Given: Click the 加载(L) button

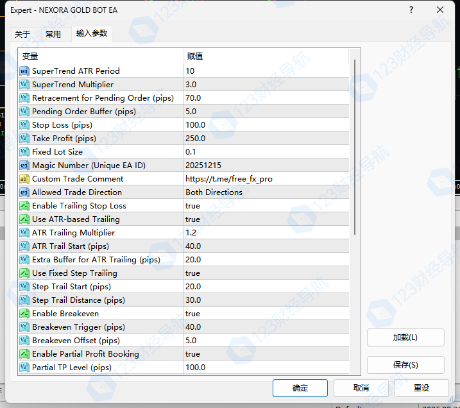Looking at the screenshot, I should coord(405,337).
